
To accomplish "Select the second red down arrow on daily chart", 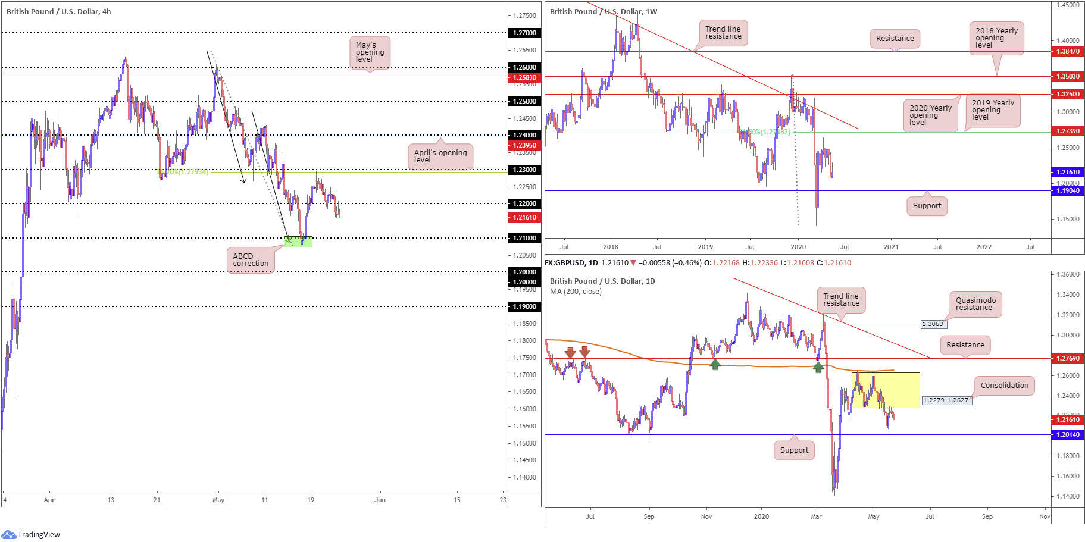I will pos(584,351).
